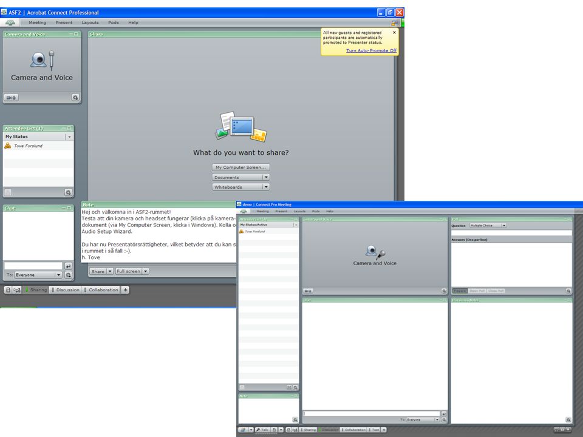Click lock icon next to Talk in demo
Viewport: 583px width, 437px height.
[274, 430]
